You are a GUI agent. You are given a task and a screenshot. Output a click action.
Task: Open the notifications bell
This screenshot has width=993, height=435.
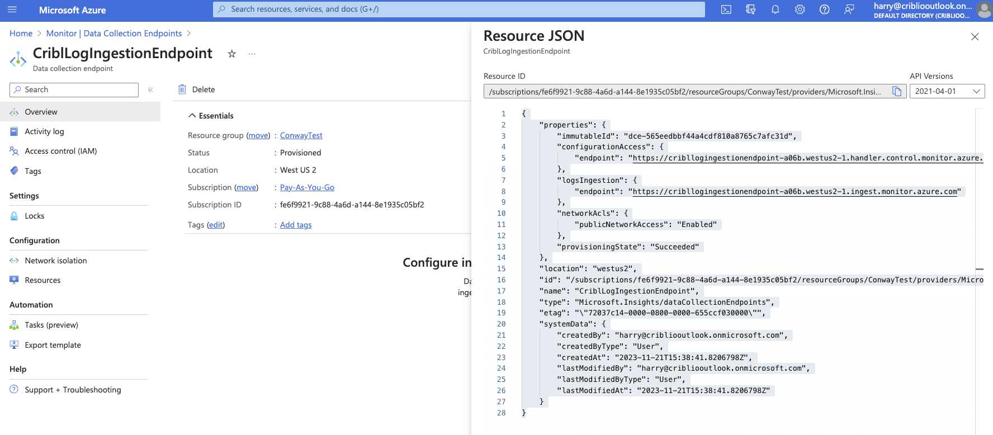tap(775, 10)
